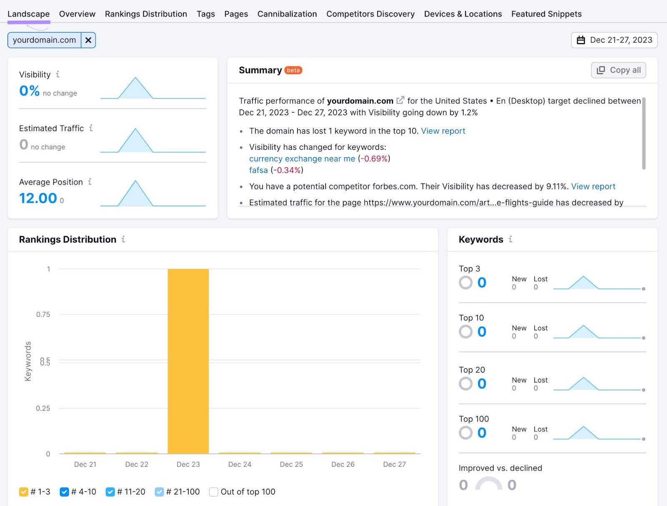667x506 pixels.
Task: Open the Competitors Discovery tab
Action: click(x=370, y=14)
